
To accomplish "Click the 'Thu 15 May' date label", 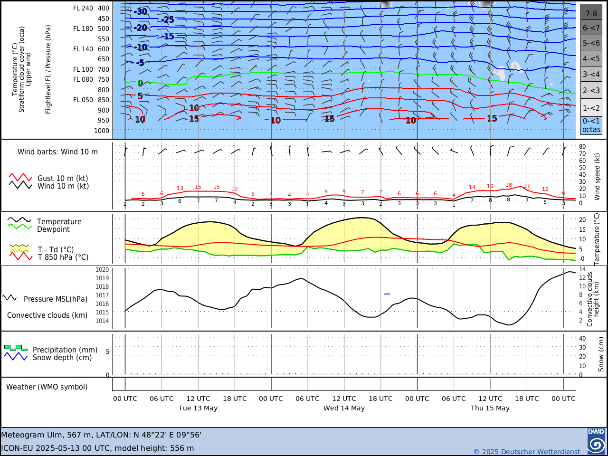I will pos(490,408).
